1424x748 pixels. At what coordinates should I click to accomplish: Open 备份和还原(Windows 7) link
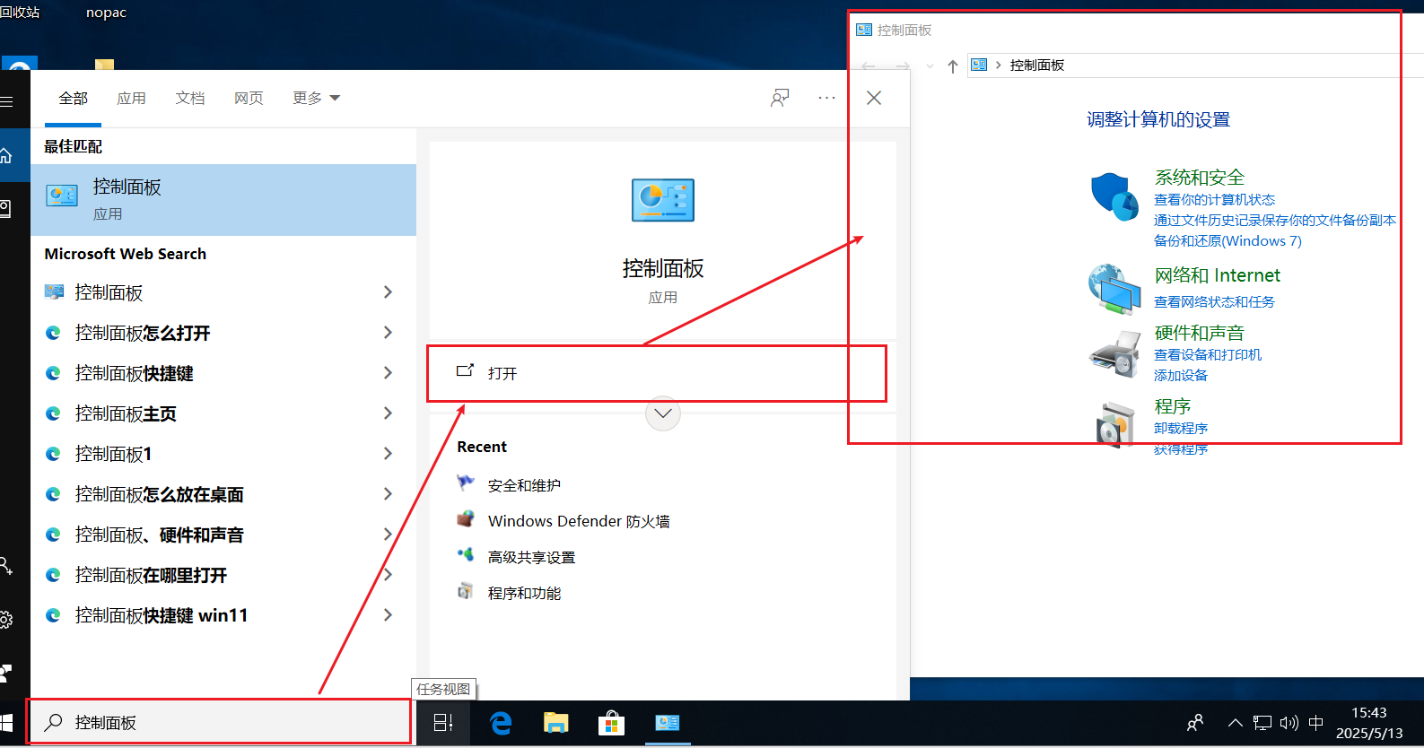pyautogui.click(x=1227, y=240)
